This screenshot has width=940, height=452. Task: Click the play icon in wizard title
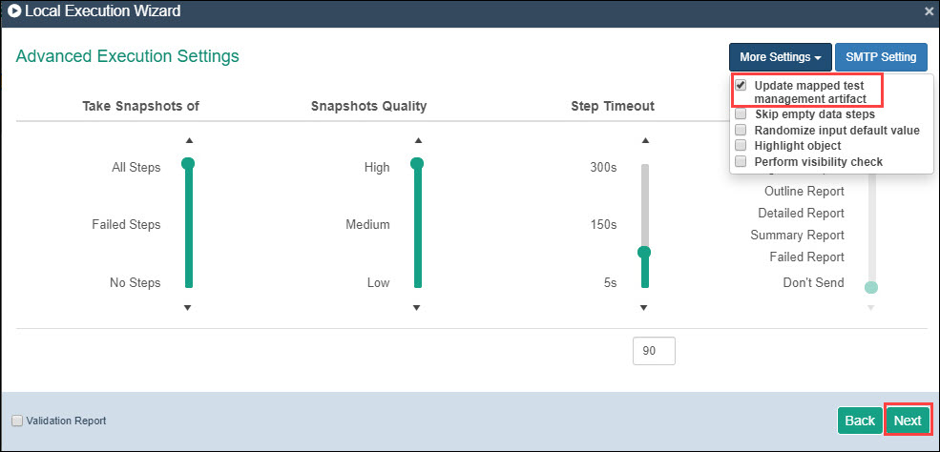point(14,12)
